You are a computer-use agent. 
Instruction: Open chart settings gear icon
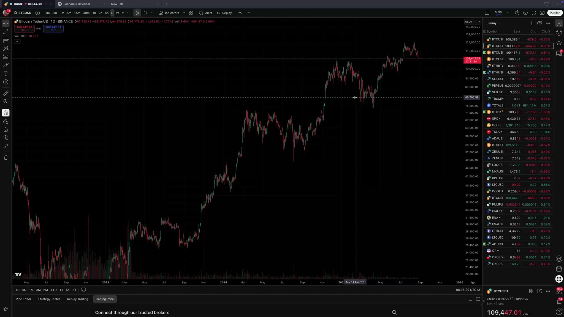pyautogui.click(x=525, y=13)
